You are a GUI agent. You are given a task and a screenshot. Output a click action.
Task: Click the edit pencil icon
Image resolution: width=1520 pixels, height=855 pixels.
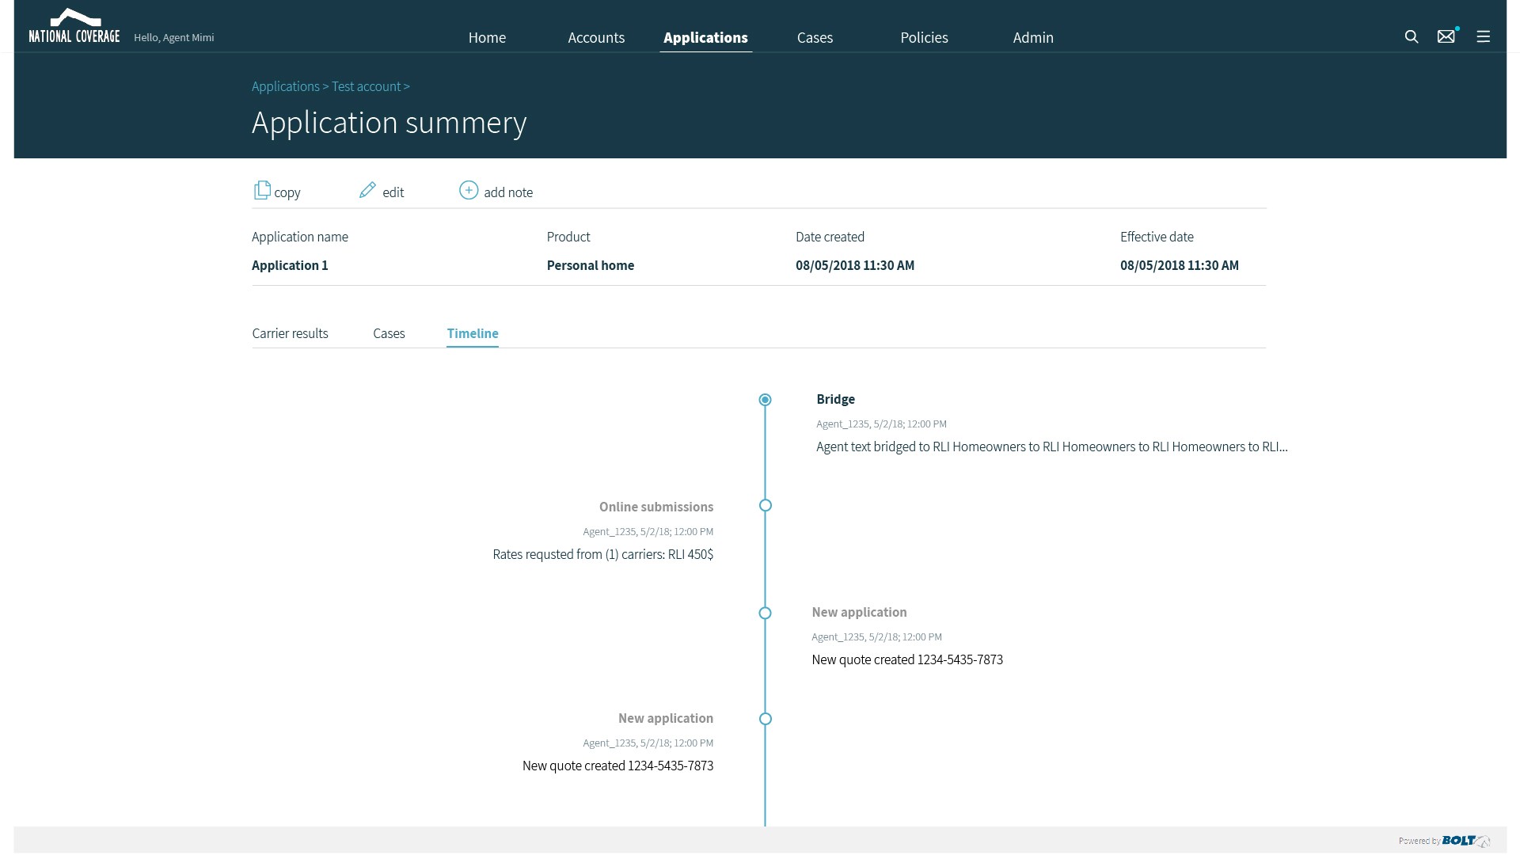pos(367,190)
